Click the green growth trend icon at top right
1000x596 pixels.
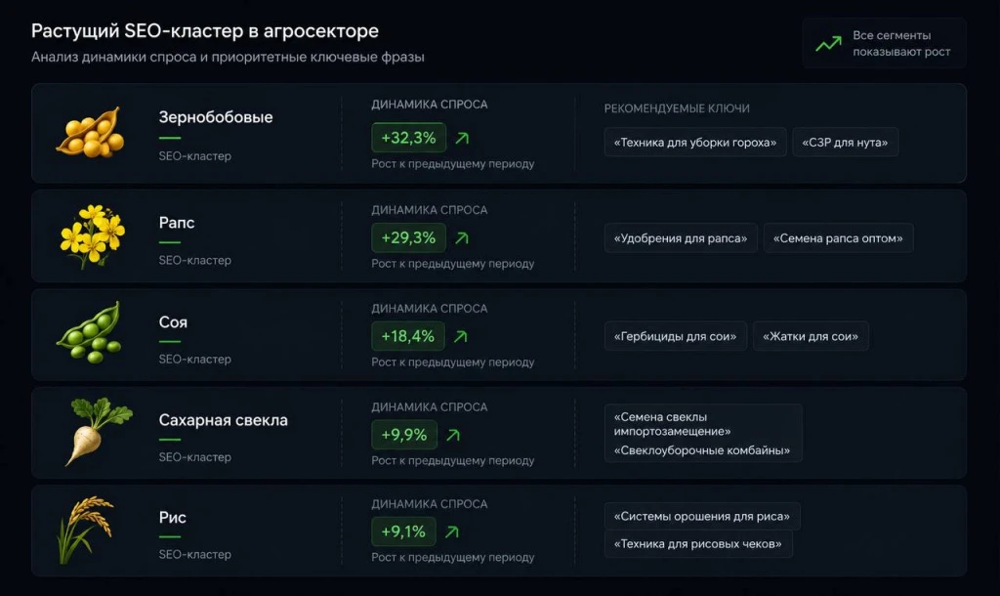[x=828, y=43]
